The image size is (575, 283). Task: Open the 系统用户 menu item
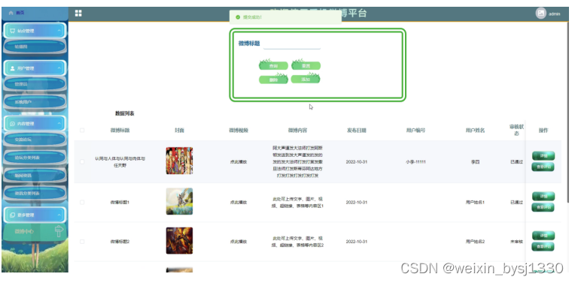coord(35,102)
